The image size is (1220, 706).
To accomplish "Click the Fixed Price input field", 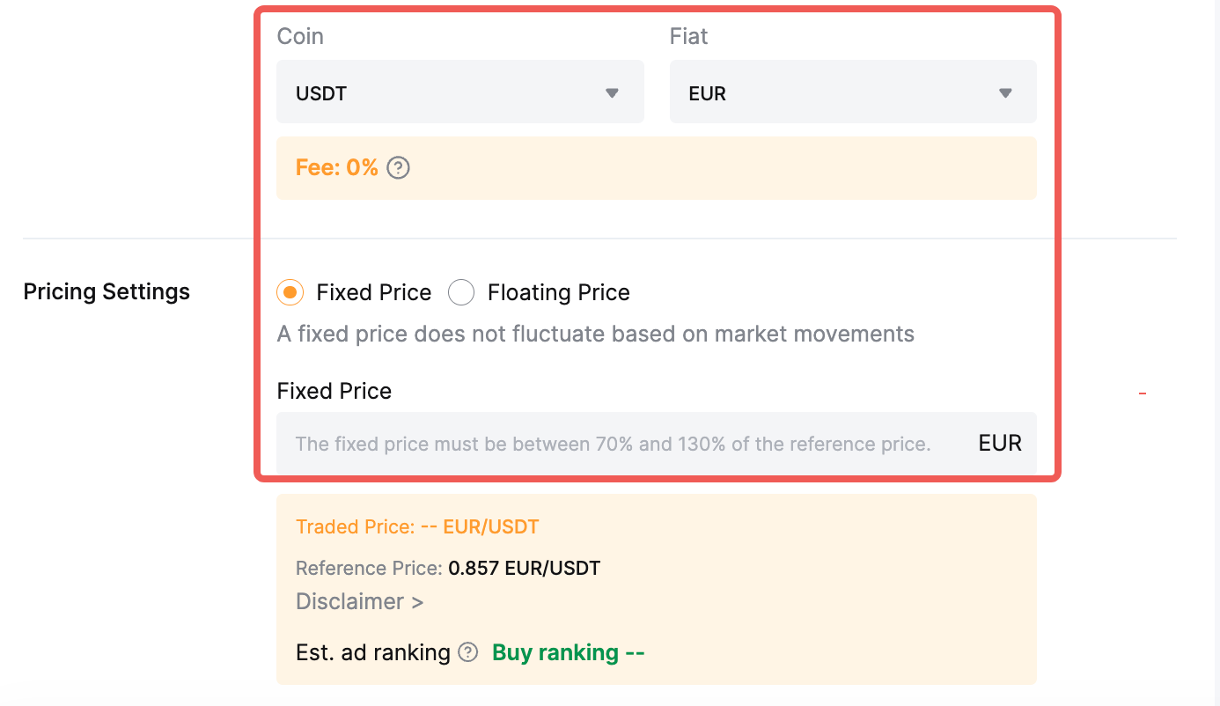I will coord(616,444).
